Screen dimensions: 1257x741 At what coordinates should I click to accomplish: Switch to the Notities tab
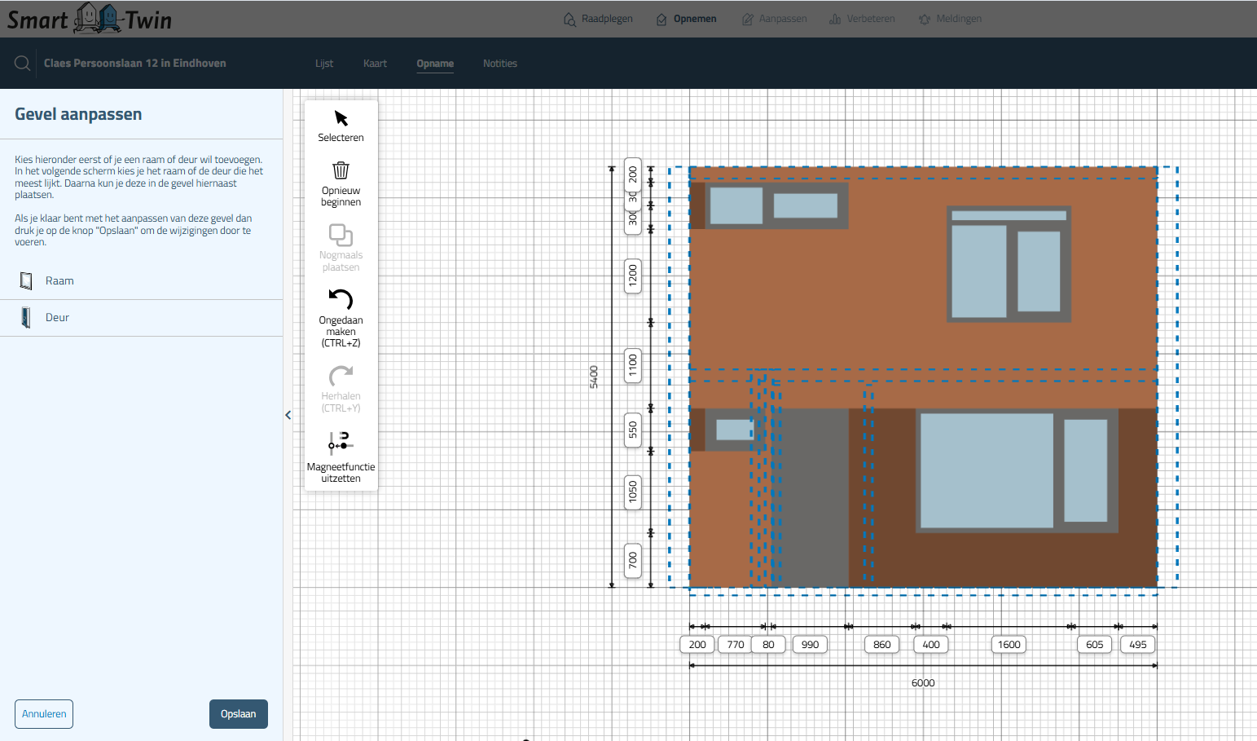click(x=499, y=64)
